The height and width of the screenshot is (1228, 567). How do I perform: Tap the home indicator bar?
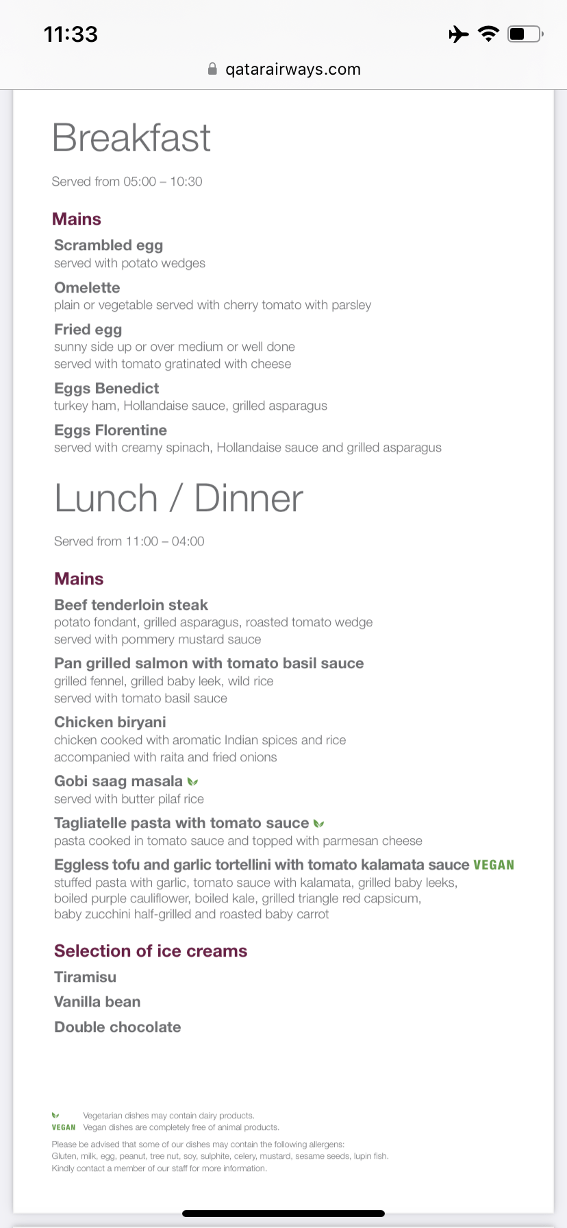point(283,1214)
